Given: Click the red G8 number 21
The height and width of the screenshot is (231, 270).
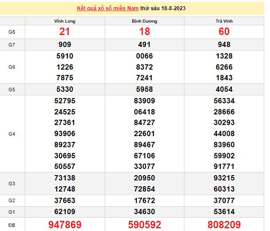Looking at the screenshot, I should click(x=65, y=32).
